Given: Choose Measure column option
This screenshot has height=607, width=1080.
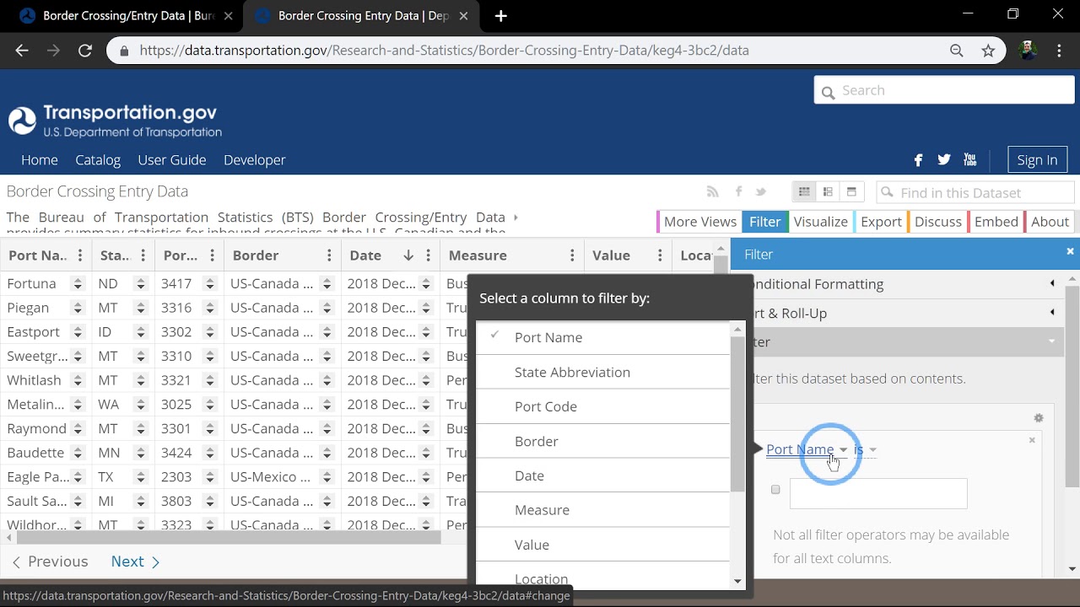Looking at the screenshot, I should pyautogui.click(x=602, y=510).
